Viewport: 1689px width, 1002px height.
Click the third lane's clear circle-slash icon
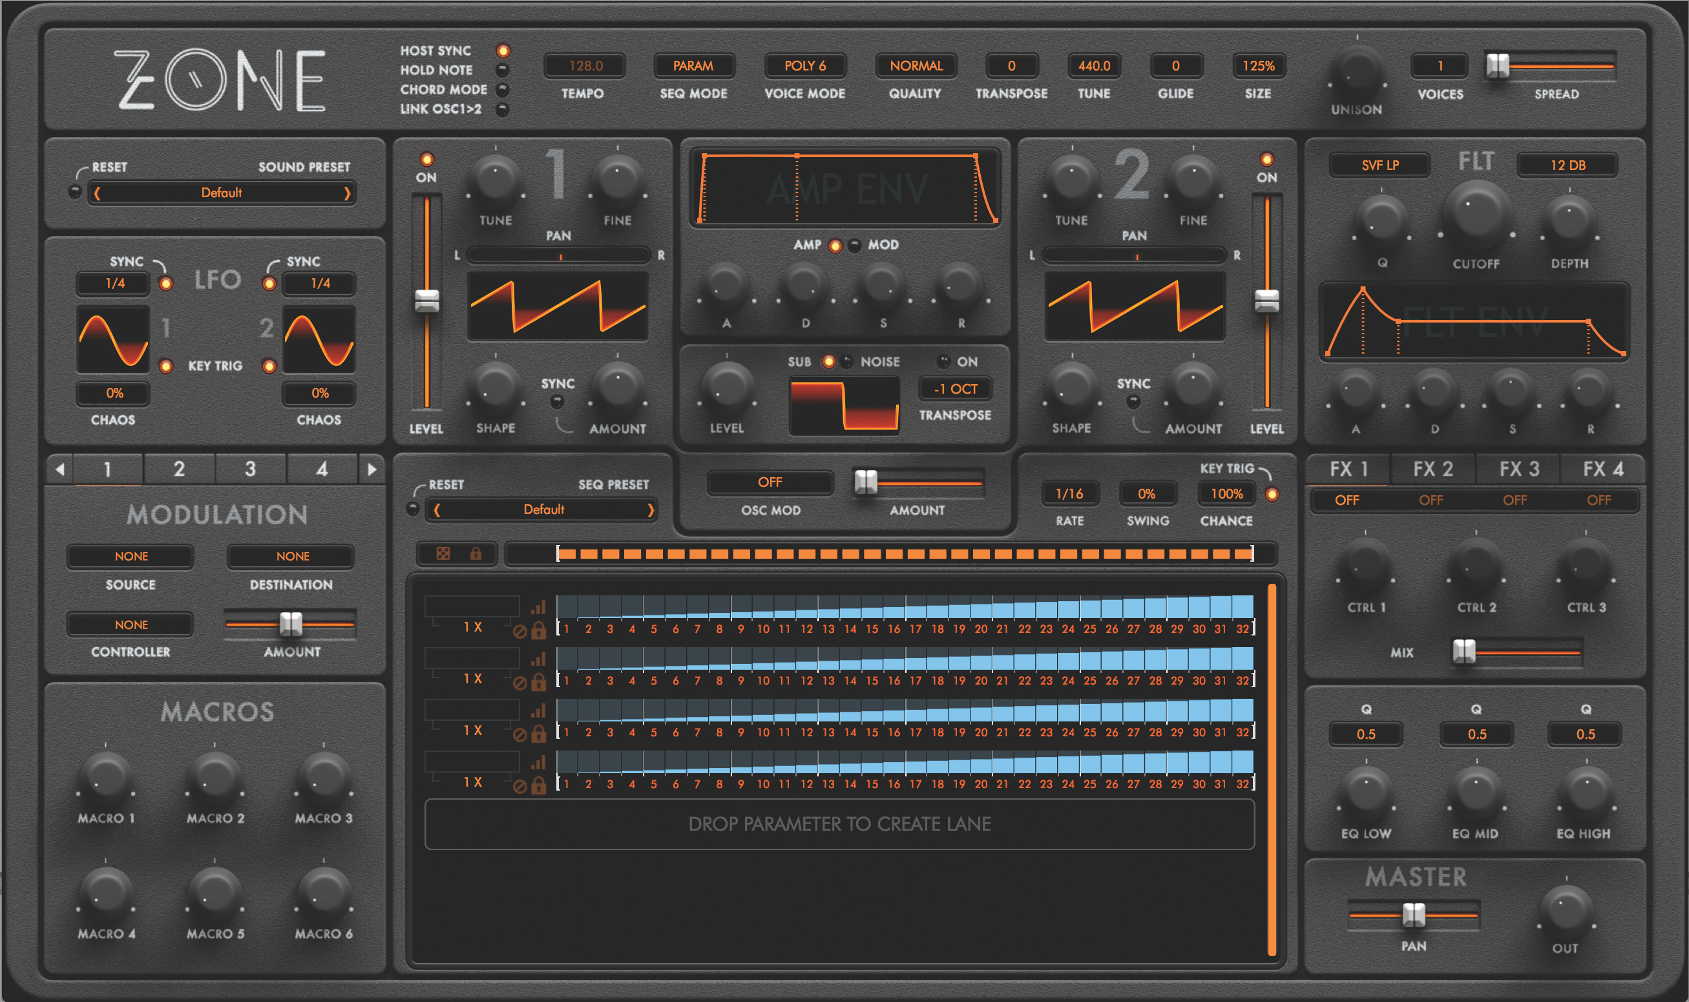tap(519, 734)
